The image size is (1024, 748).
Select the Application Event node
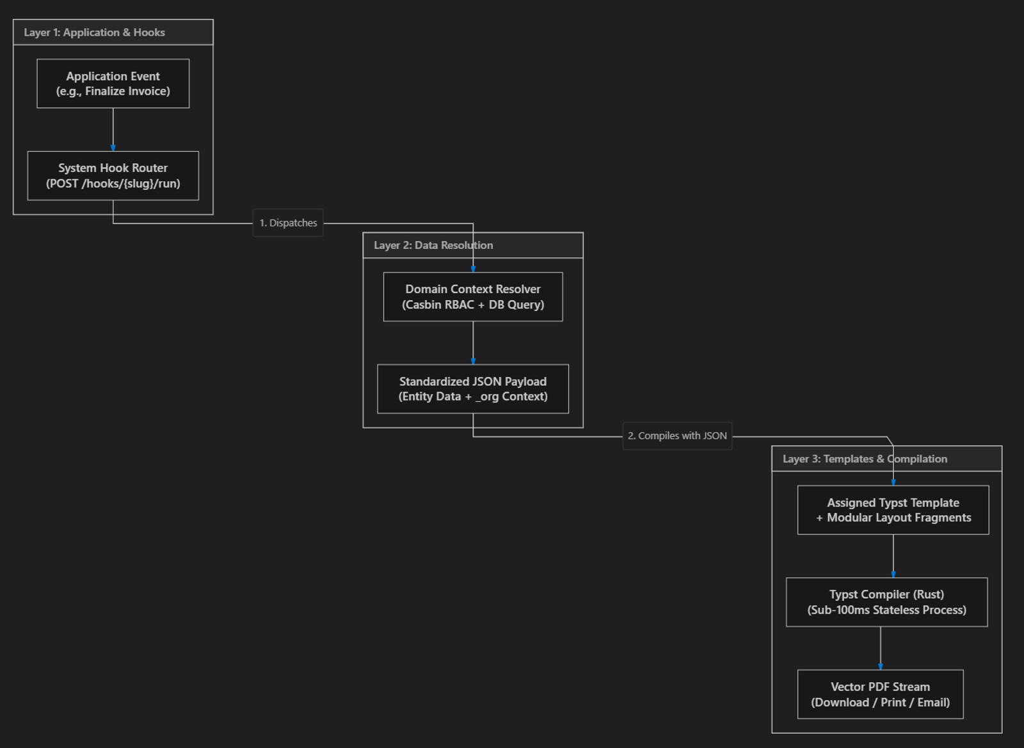pyautogui.click(x=113, y=84)
